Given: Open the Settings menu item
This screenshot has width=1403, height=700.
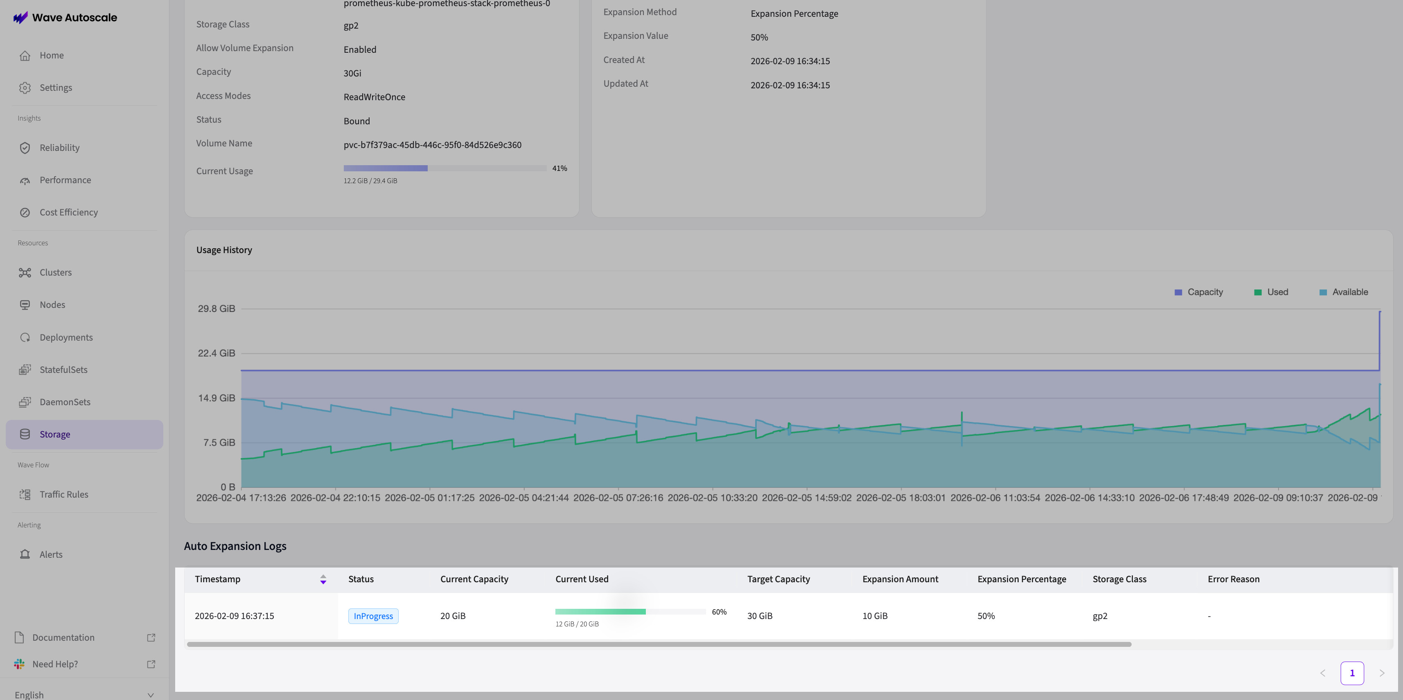Looking at the screenshot, I should (x=84, y=87).
